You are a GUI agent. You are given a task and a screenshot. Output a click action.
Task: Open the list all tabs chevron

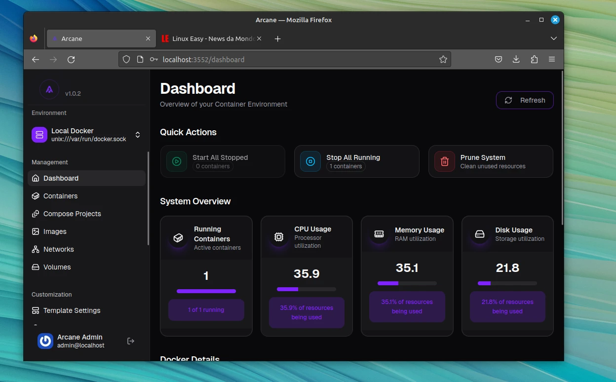(x=553, y=38)
